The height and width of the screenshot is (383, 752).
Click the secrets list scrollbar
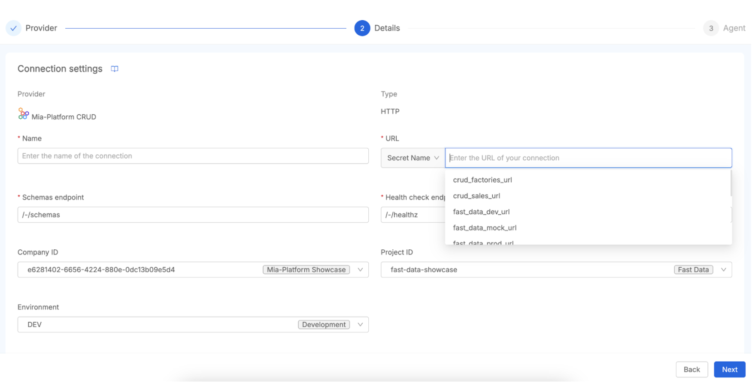coord(731,184)
